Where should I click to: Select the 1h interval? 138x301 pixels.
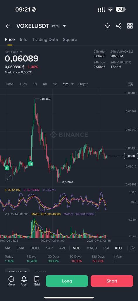[x=35, y=84]
